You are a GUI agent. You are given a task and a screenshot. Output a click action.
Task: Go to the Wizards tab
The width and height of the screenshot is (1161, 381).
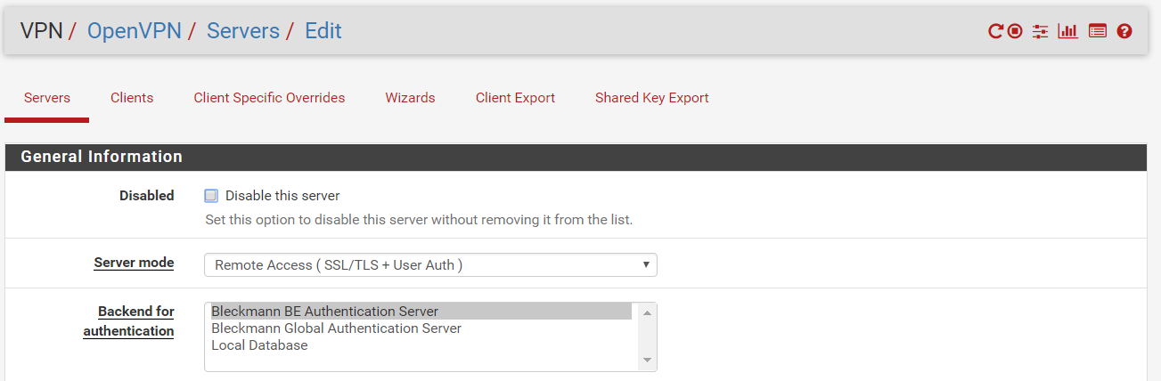[x=410, y=98]
